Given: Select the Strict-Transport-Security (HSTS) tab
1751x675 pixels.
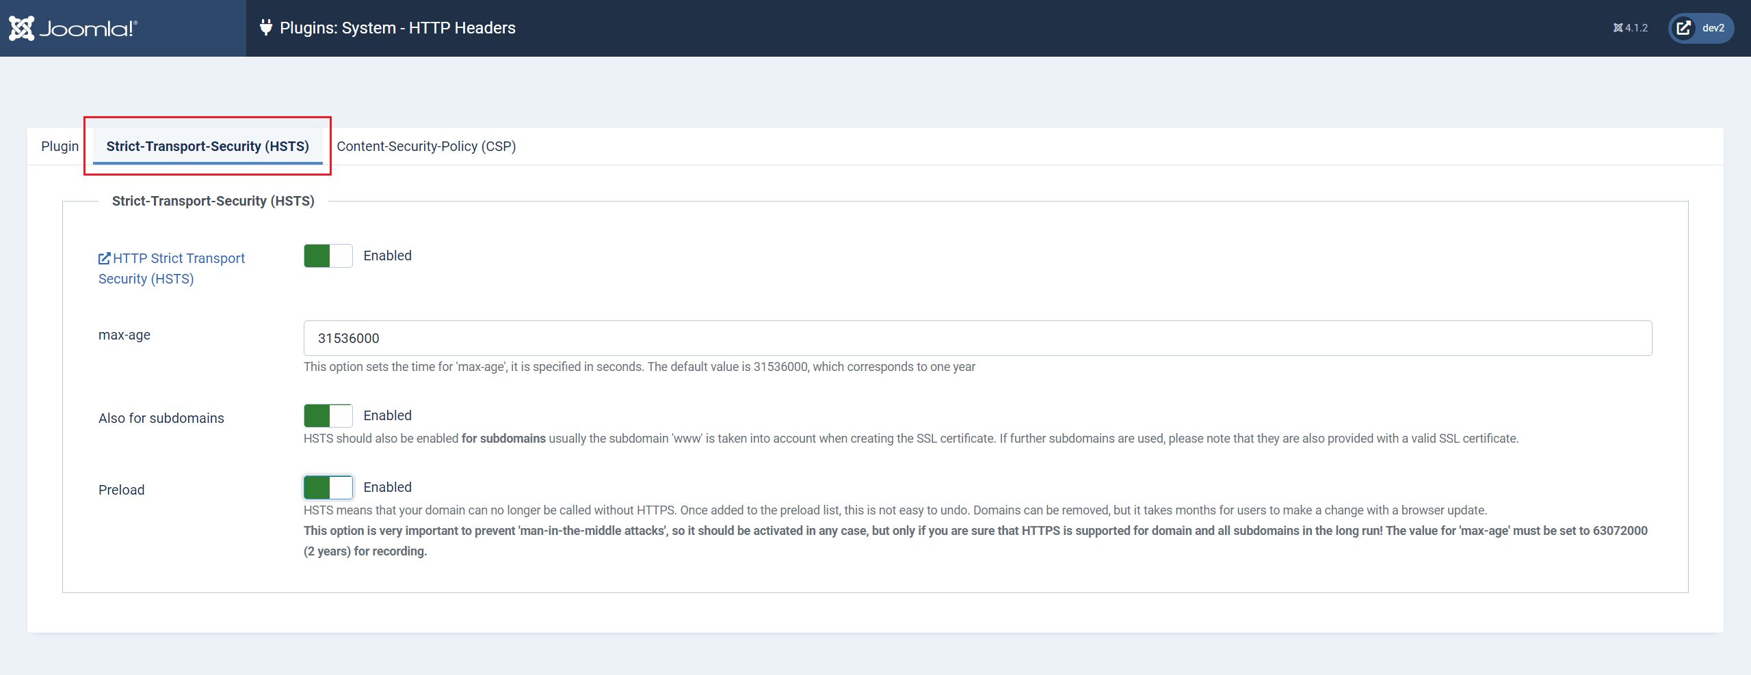Looking at the screenshot, I should (207, 146).
